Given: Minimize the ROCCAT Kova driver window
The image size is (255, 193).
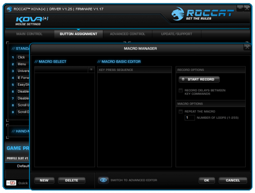Looking at the screenshot, I should point(240,8).
